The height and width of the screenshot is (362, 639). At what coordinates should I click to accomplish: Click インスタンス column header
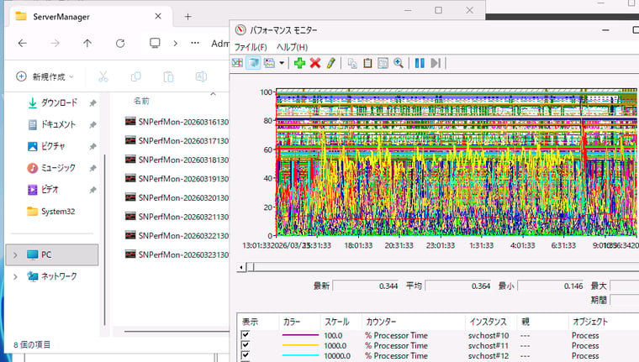(491, 322)
